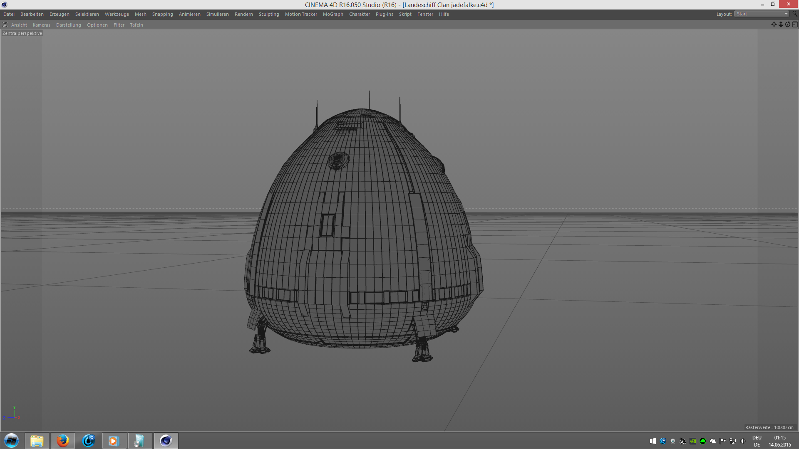Screen dimensions: 799x449
Task: Open the Simulieren menu
Action: click(x=218, y=14)
